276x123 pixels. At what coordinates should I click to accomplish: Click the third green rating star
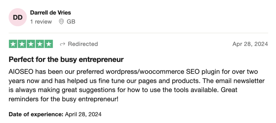pyautogui.click(x=31, y=44)
